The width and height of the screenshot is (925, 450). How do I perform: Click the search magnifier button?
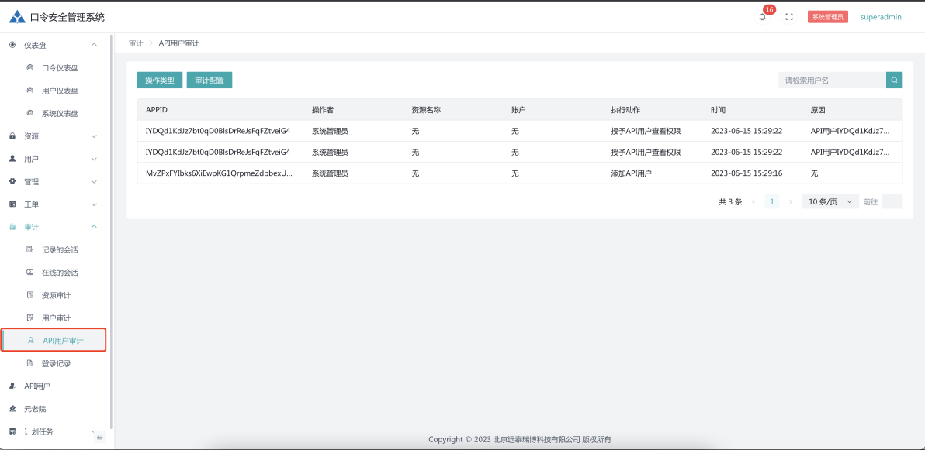click(x=894, y=80)
